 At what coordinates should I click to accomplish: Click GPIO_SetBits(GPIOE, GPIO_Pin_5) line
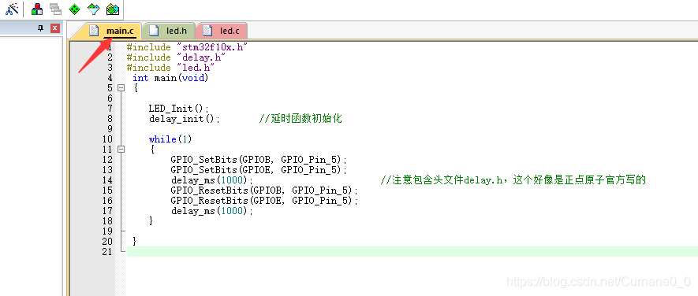point(259,170)
